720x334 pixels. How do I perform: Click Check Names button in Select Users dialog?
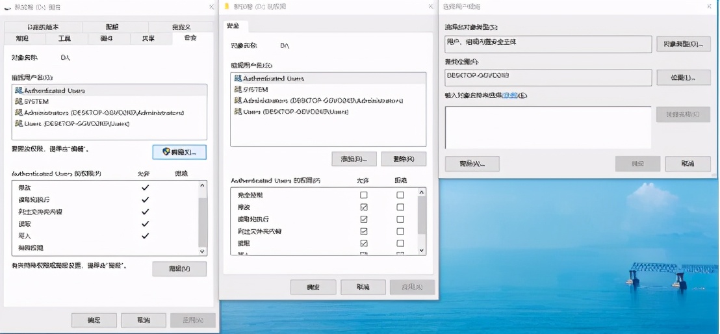tap(684, 114)
